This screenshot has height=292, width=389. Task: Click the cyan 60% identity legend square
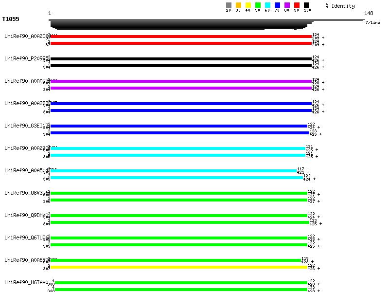[267, 5]
